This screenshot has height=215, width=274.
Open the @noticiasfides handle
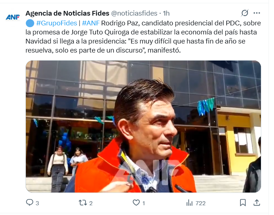pyautogui.click(x=134, y=13)
